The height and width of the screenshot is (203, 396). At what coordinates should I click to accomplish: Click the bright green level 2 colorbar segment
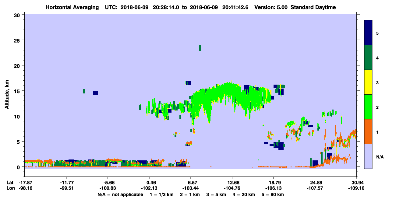[x=368, y=107]
